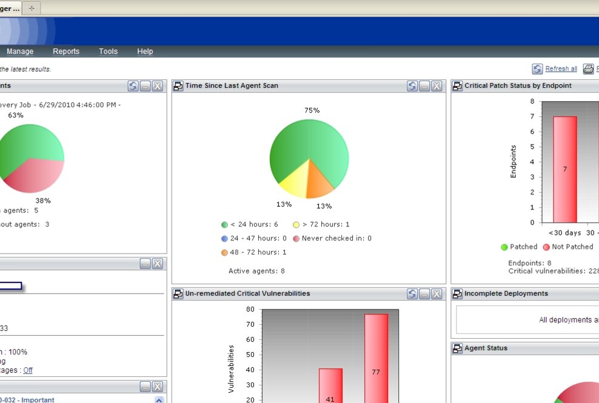Click the Un-remediated Critical Vulnerabilities widget icon

coord(178,293)
